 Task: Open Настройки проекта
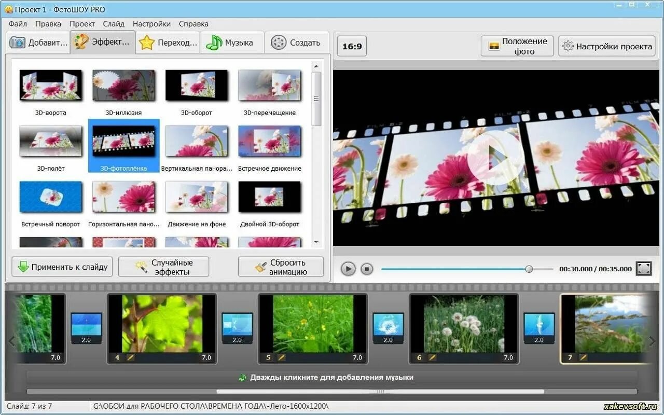click(x=607, y=46)
